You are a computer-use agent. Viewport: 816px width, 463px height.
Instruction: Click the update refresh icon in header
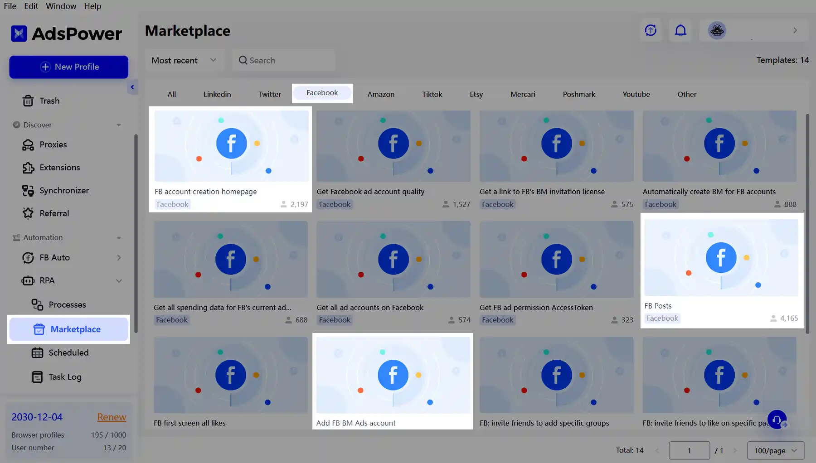[x=651, y=30]
